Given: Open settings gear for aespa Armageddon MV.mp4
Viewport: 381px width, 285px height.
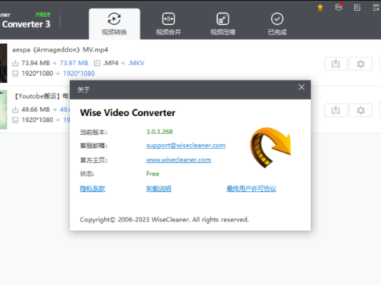Looking at the screenshot, I should [361, 64].
